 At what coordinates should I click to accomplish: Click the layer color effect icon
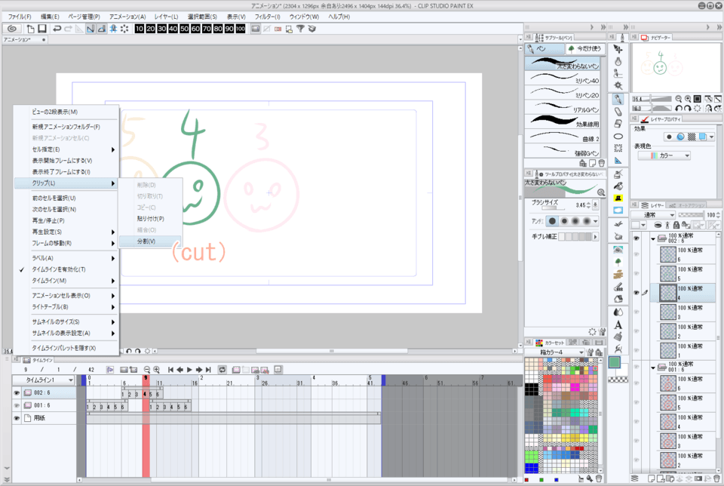point(703,137)
